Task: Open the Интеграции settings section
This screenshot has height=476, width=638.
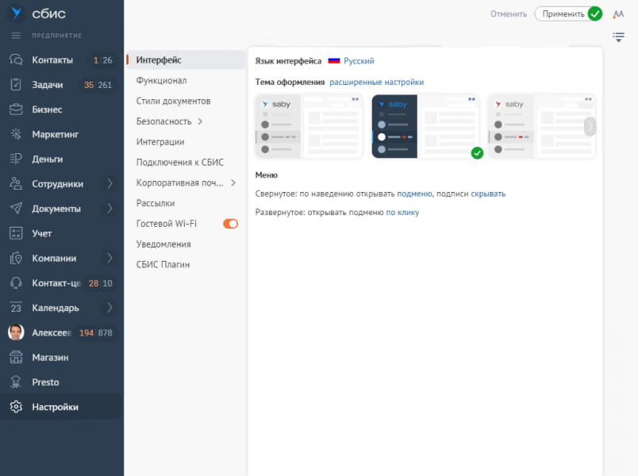Action: coord(160,141)
